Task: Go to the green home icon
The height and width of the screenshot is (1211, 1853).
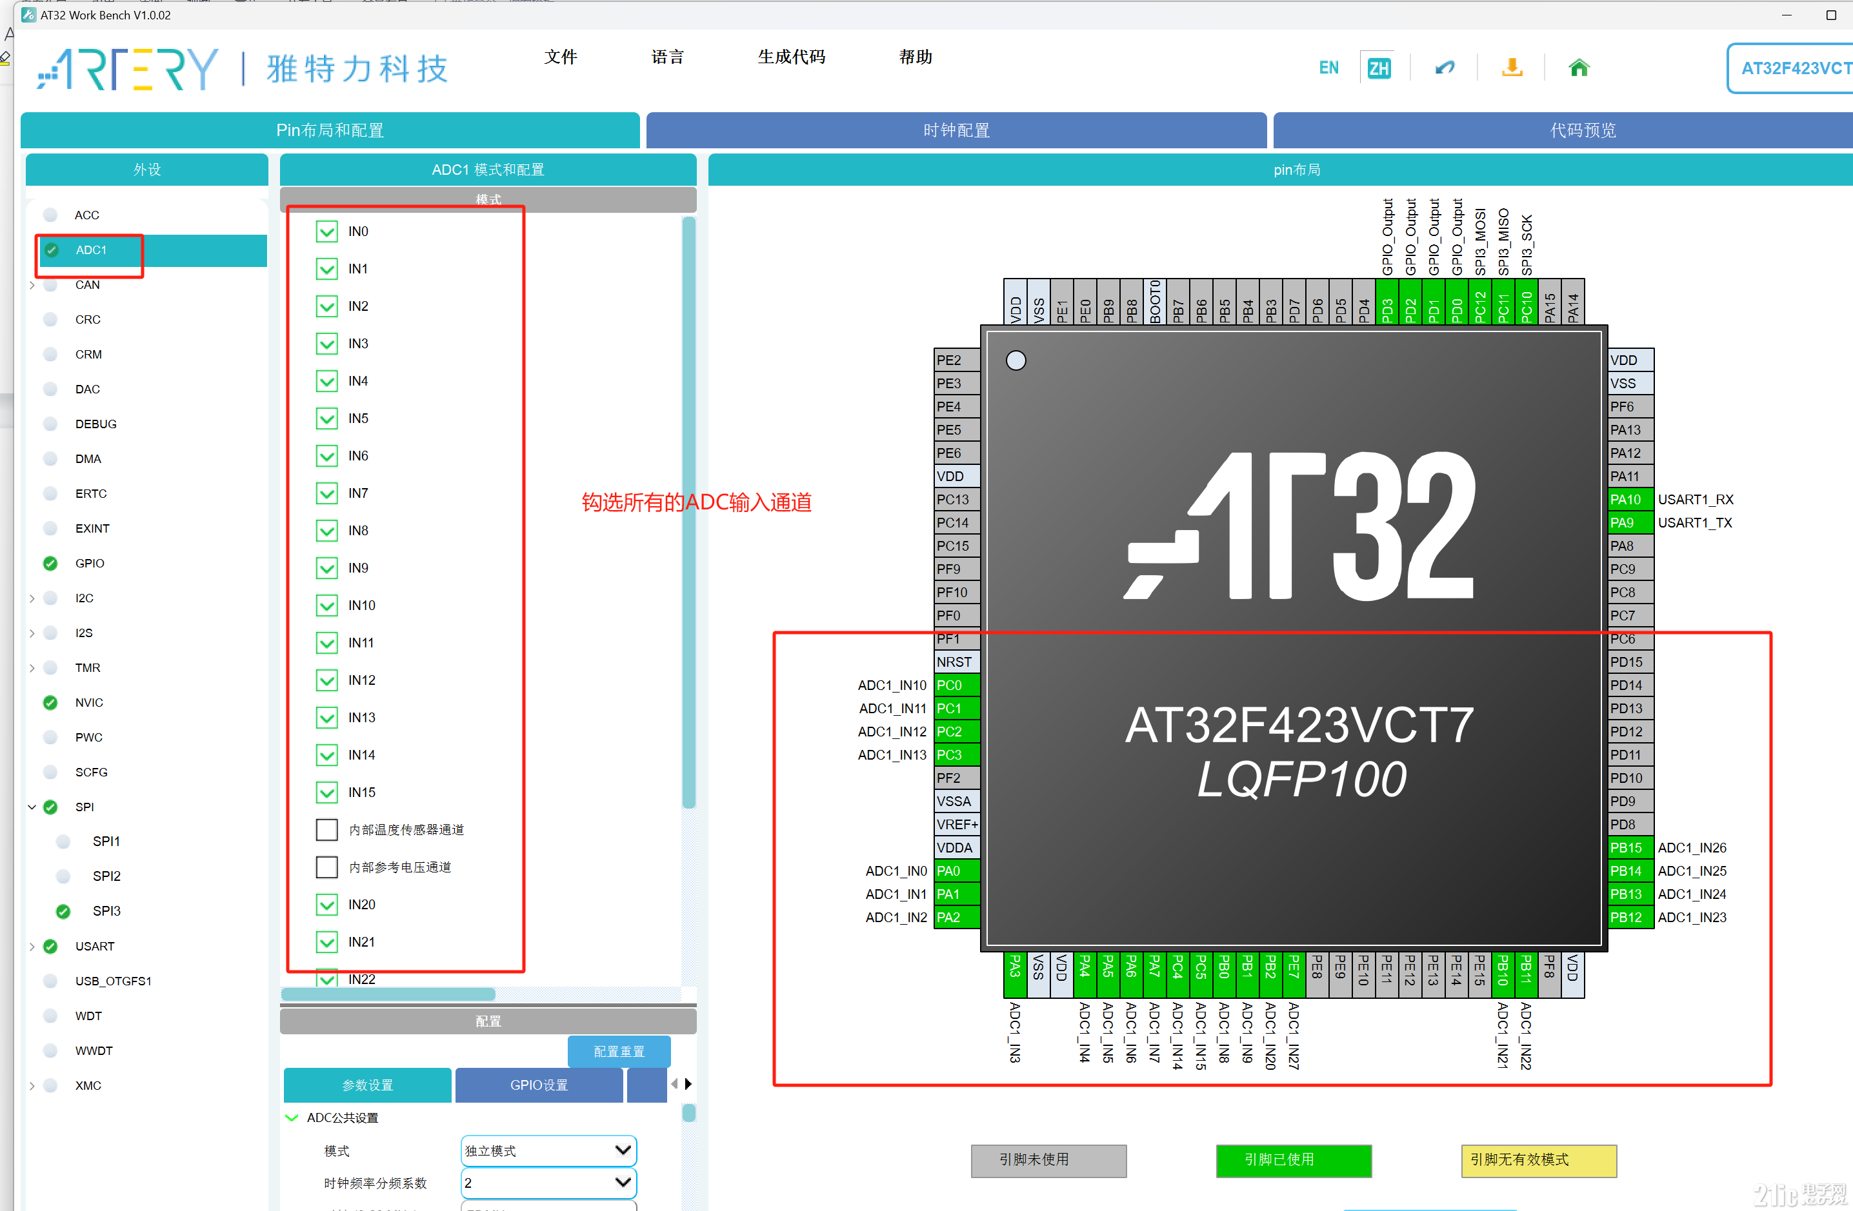Action: coord(1578,68)
